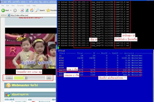Screen dimensions: 154x102
Task: Stop page loading with red X icon
Action: 22,10
